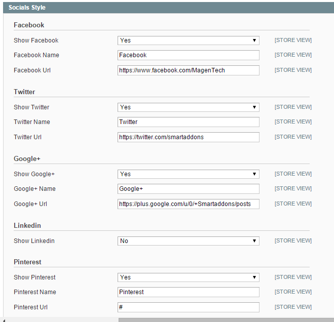This screenshot has height=322, width=334.
Task: Click the Facebook section heading
Action: coord(29,25)
